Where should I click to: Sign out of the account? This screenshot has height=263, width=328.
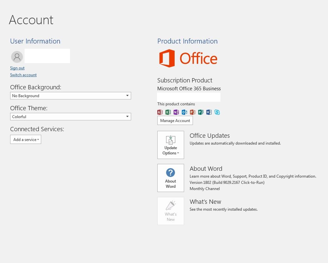click(x=17, y=68)
